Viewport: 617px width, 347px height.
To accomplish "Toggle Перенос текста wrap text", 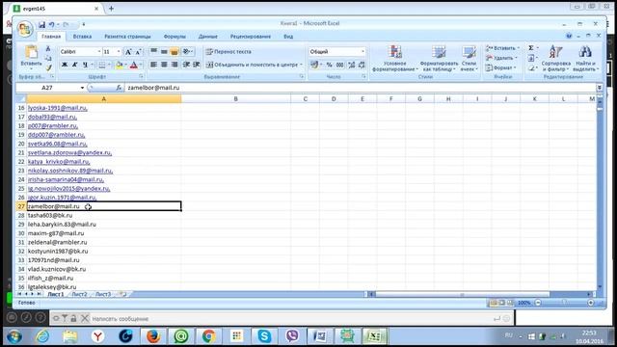I will (x=228, y=51).
